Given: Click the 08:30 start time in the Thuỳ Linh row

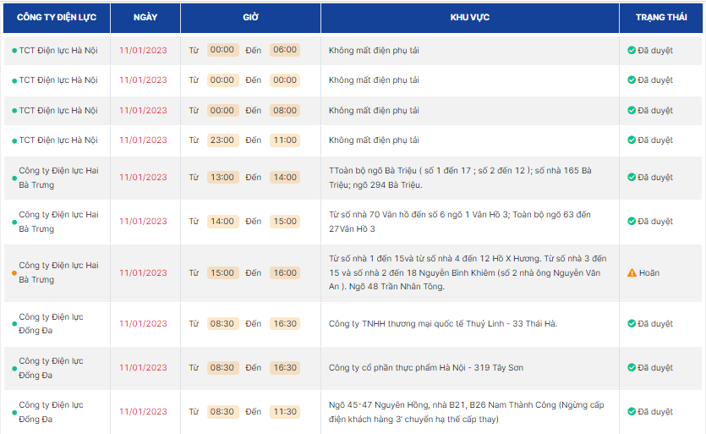Looking at the screenshot, I should 222,323.
